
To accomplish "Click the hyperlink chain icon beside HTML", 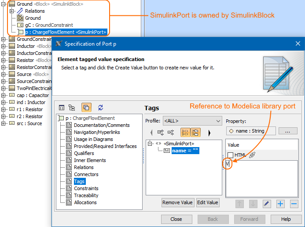I will pyautogui.click(x=252, y=155).
